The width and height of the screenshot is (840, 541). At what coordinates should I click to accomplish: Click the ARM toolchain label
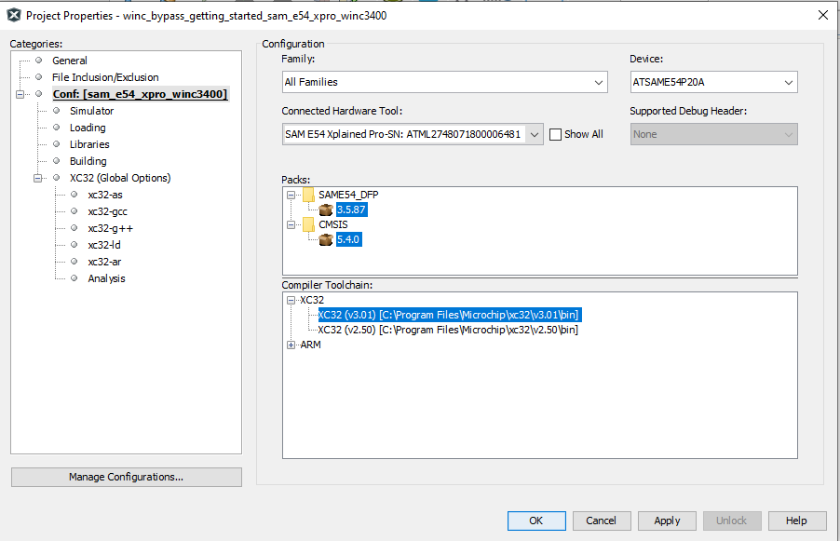pyautogui.click(x=311, y=345)
